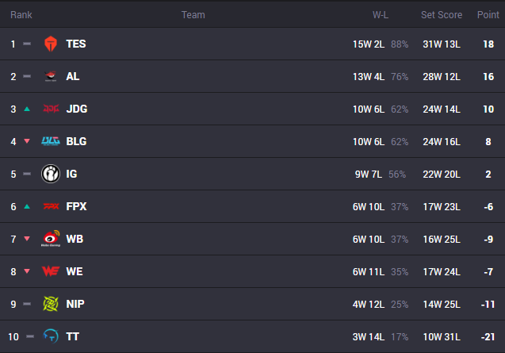Click the AL team logo
Viewport: 505px width, 353px height.
(x=51, y=76)
